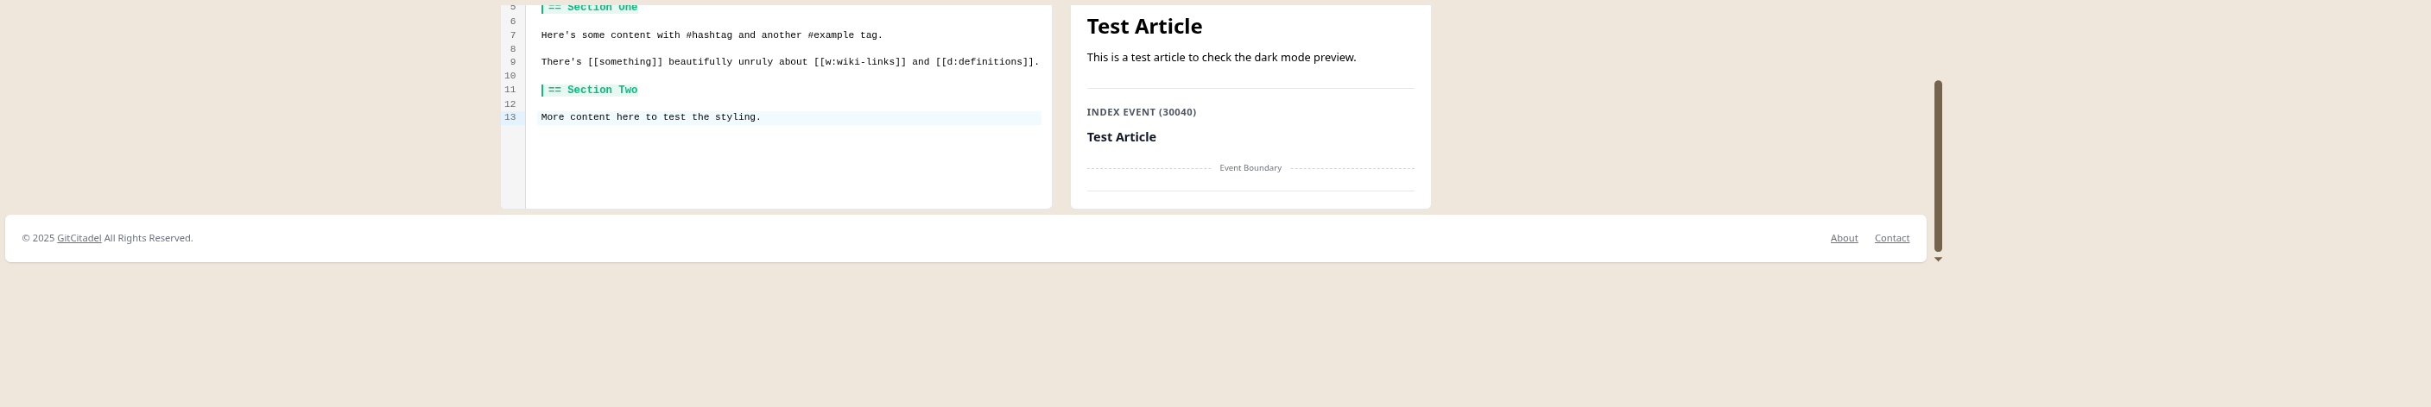Select line number 13 in gutter

pyautogui.click(x=510, y=118)
